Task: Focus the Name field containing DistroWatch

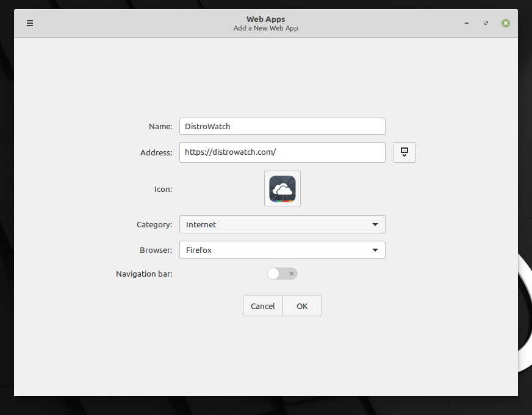Action: coord(282,126)
